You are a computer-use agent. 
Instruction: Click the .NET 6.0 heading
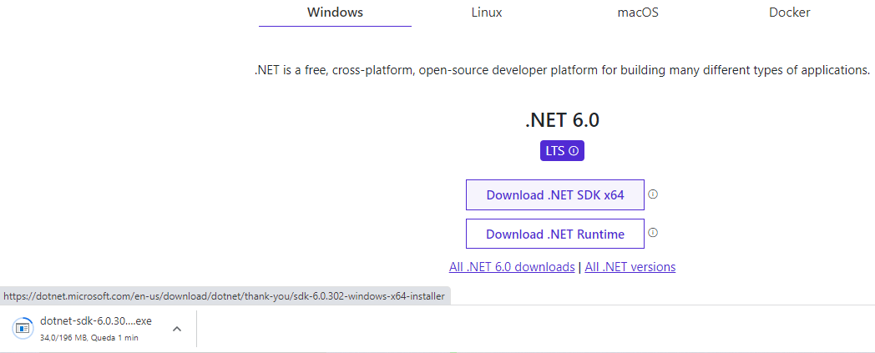point(562,120)
